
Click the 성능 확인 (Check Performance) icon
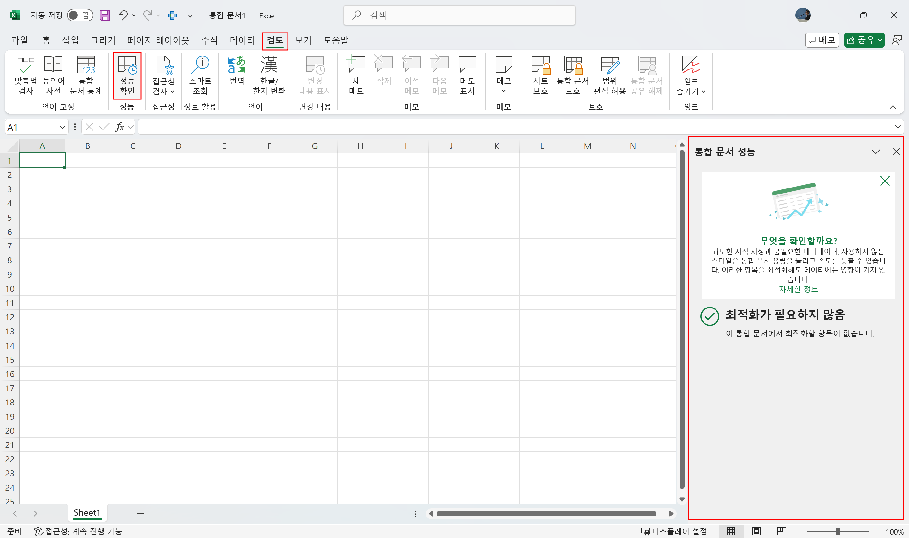point(127,65)
